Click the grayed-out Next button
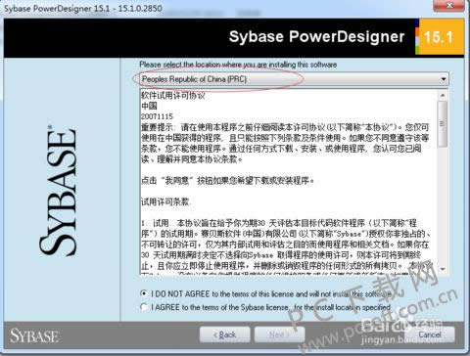 [x=279, y=334]
